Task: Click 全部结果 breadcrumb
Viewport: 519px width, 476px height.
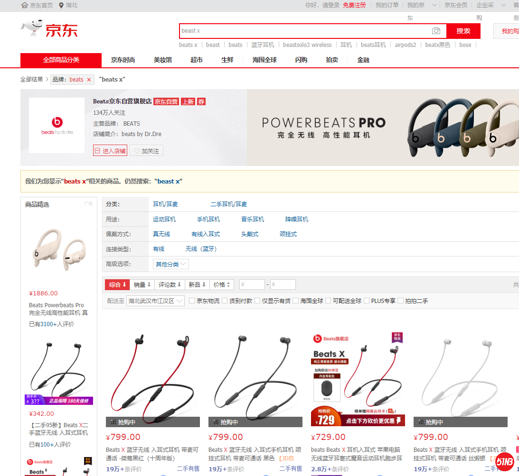Action: click(31, 79)
